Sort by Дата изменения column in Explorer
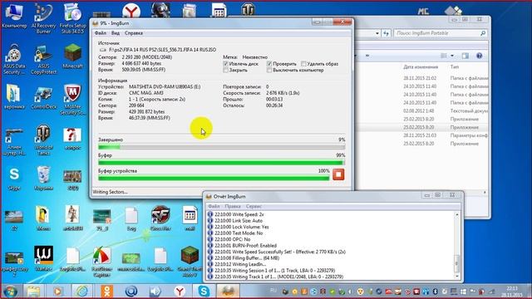The width and height of the screenshot is (532, 299). (x=421, y=66)
